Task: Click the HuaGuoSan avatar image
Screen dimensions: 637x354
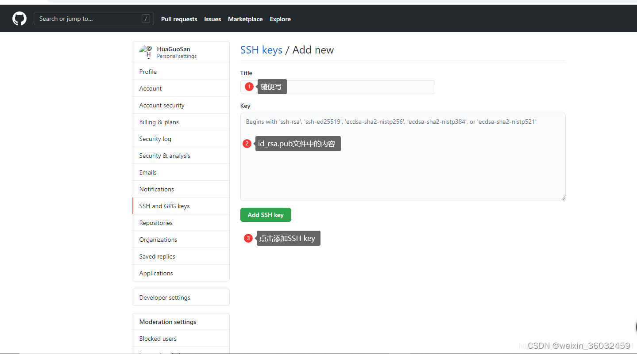Action: (x=146, y=52)
